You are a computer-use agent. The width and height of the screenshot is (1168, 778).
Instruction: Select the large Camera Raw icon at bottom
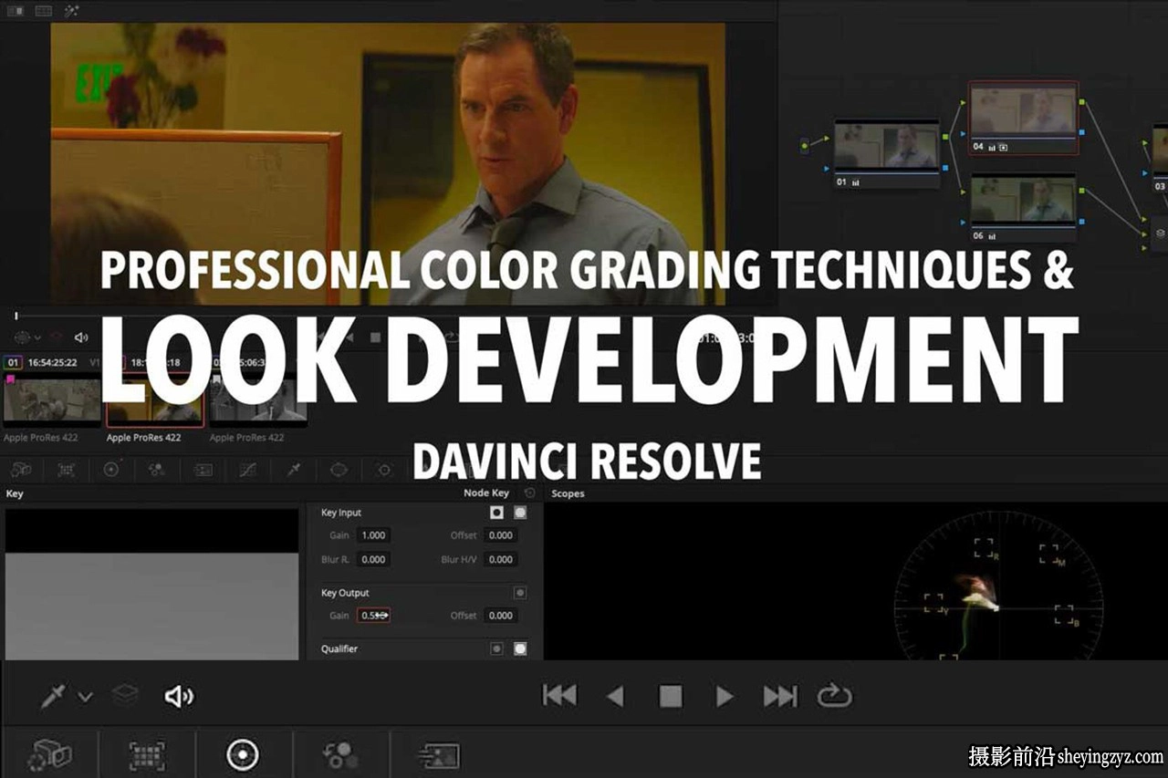[49, 755]
